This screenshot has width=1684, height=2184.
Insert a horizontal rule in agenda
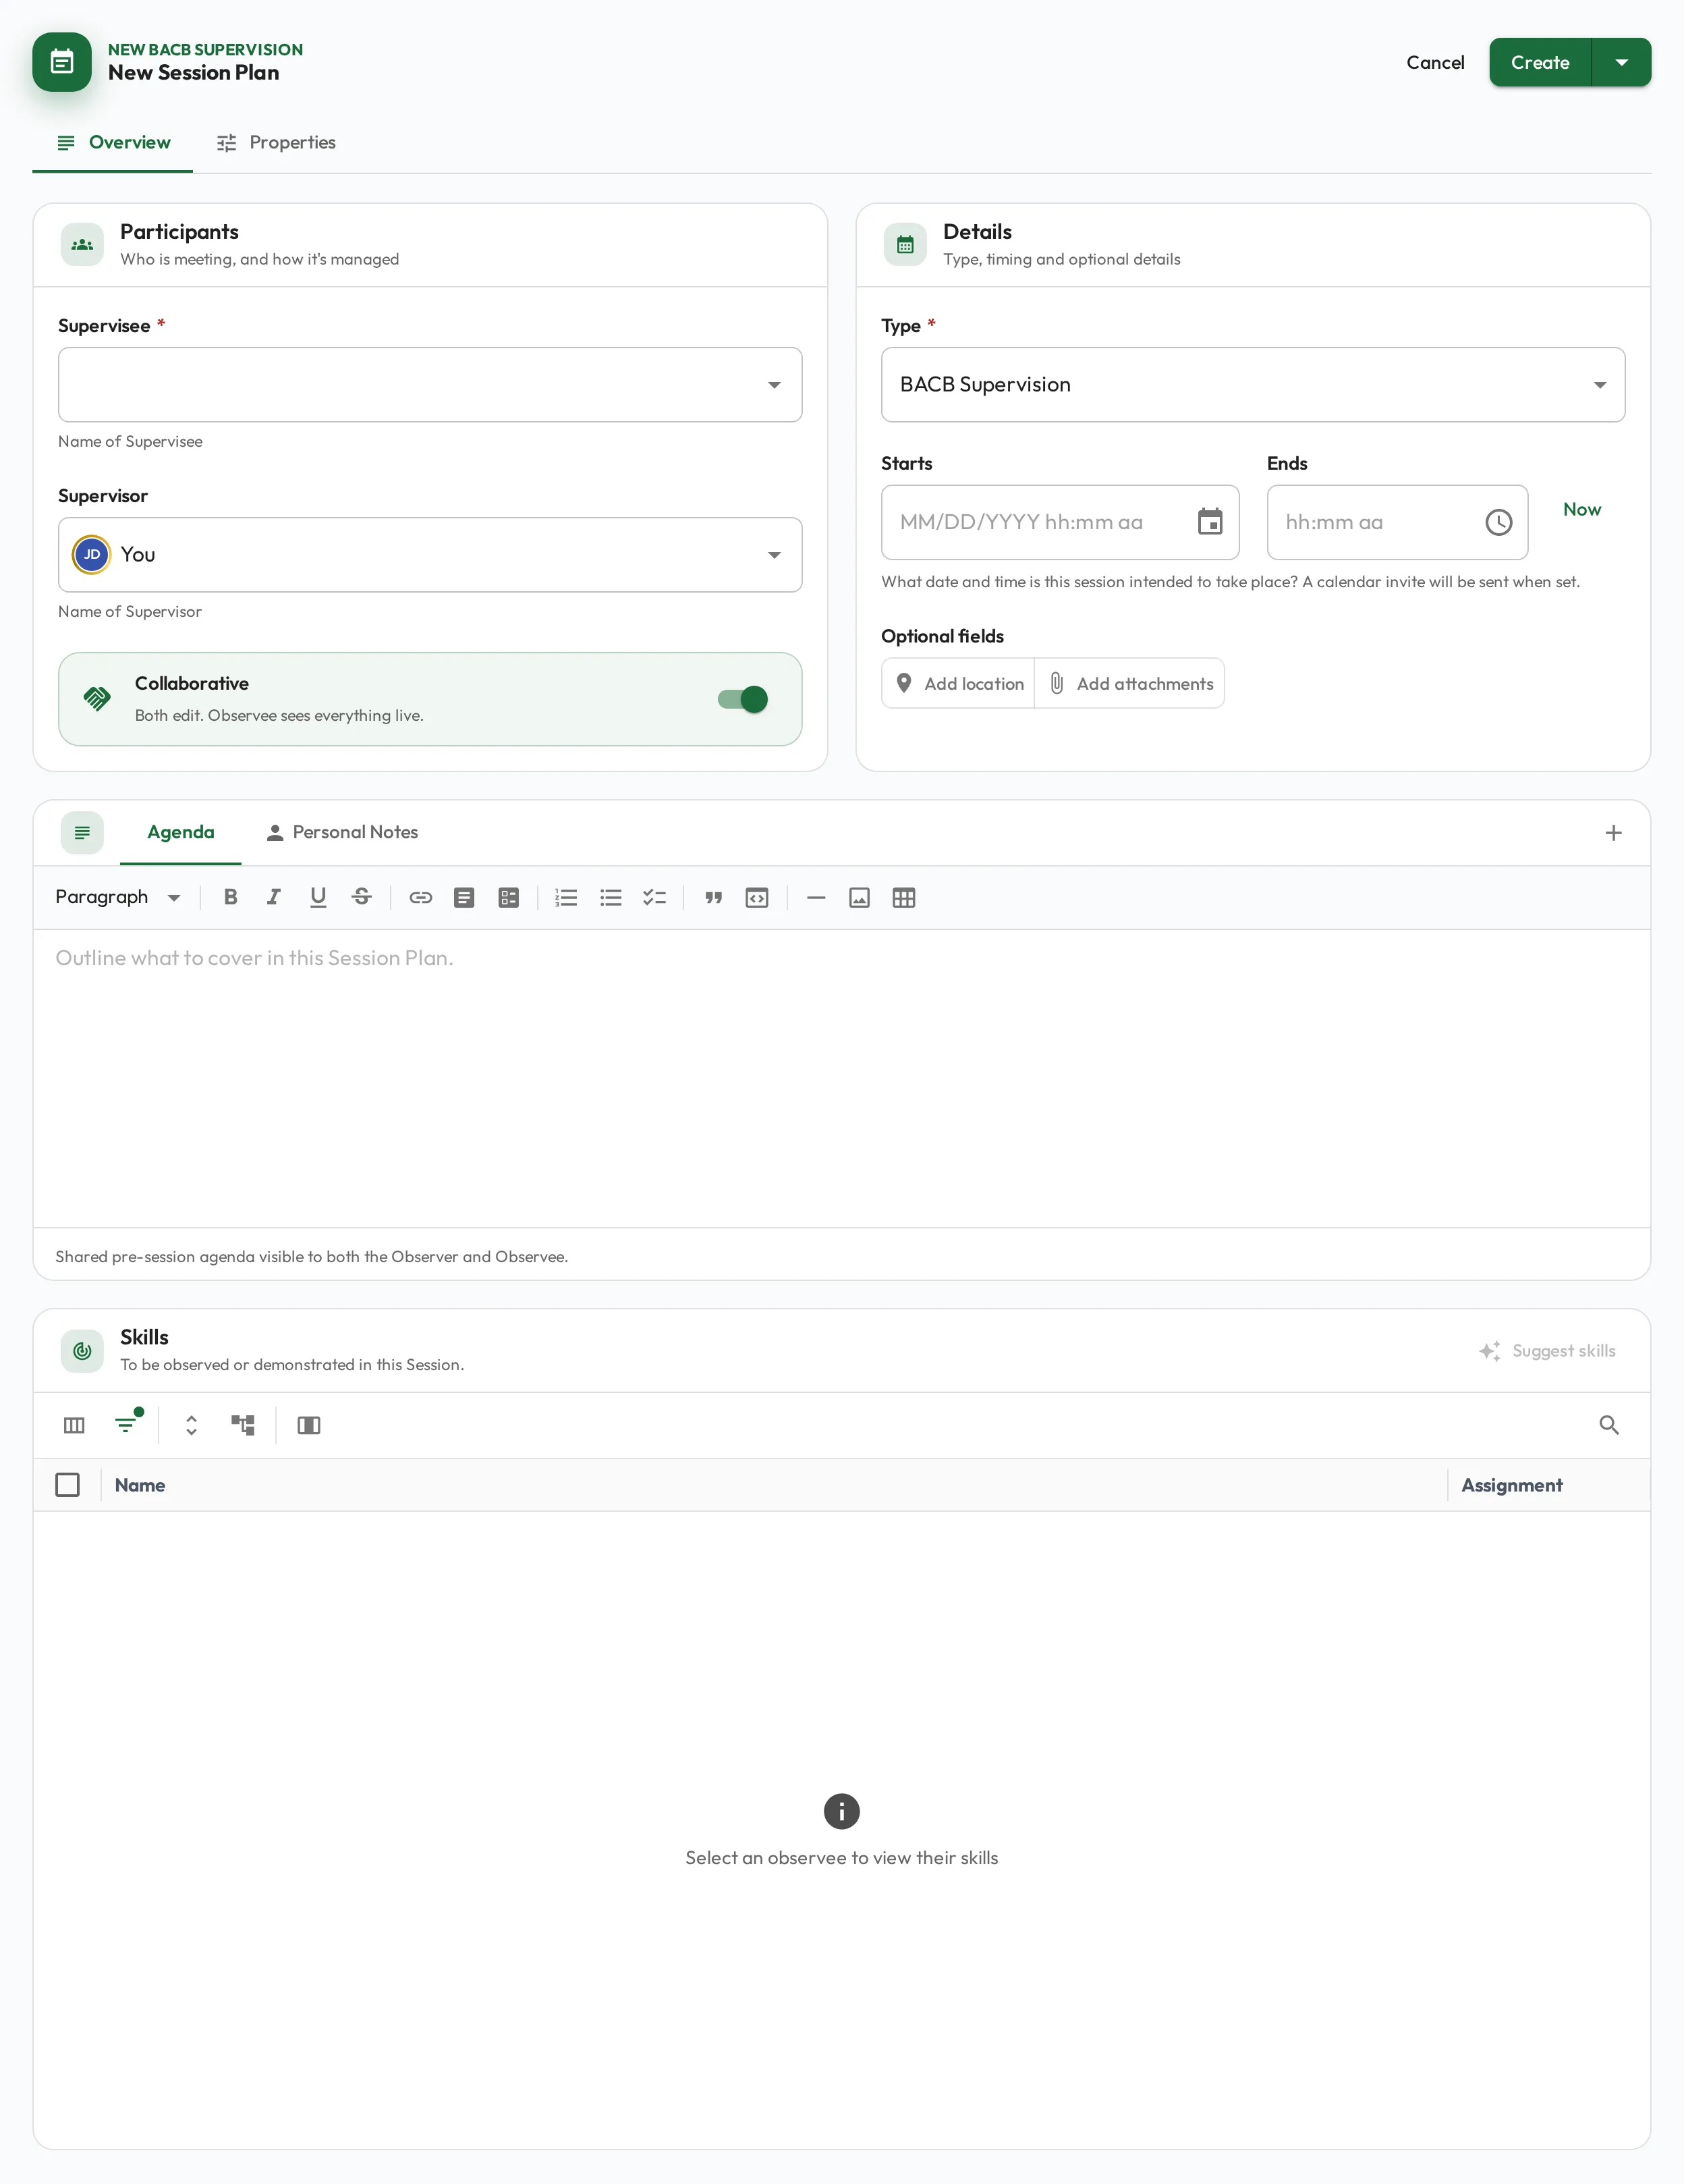816,897
